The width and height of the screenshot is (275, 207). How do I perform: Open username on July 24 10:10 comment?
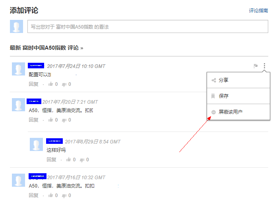point(36,66)
